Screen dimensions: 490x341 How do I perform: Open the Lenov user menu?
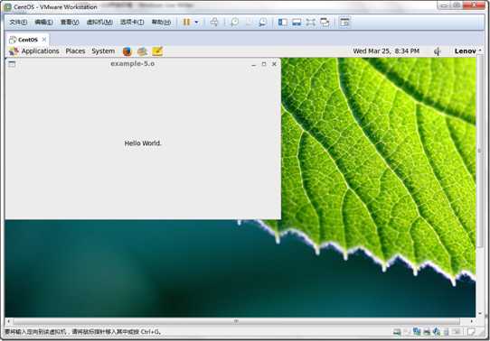(x=466, y=51)
